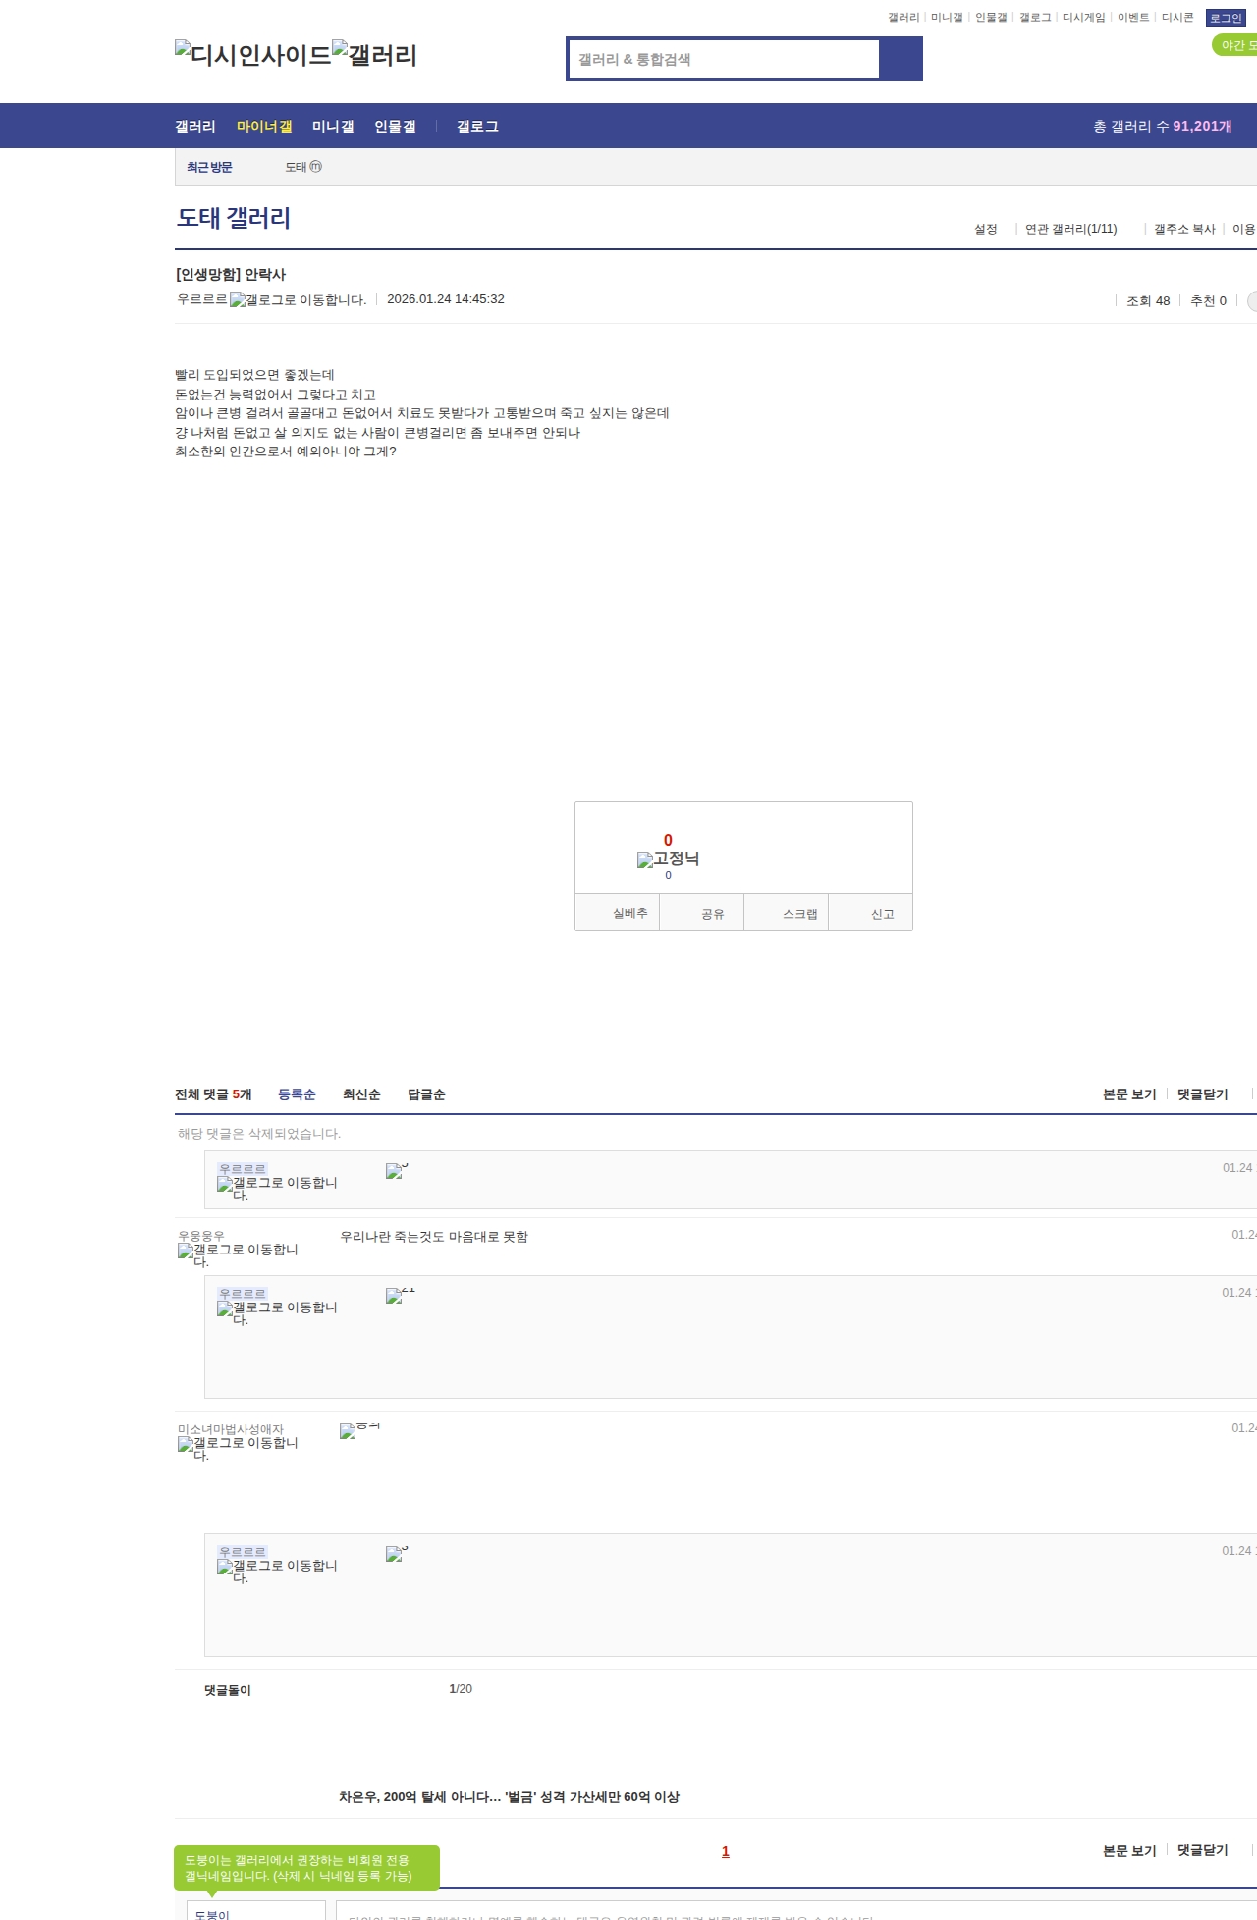Open the 차은우 200억 탈세 news headline

[509, 1797]
